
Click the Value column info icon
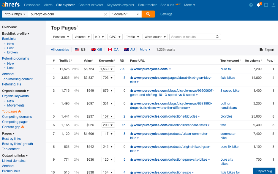coord(93,60)
